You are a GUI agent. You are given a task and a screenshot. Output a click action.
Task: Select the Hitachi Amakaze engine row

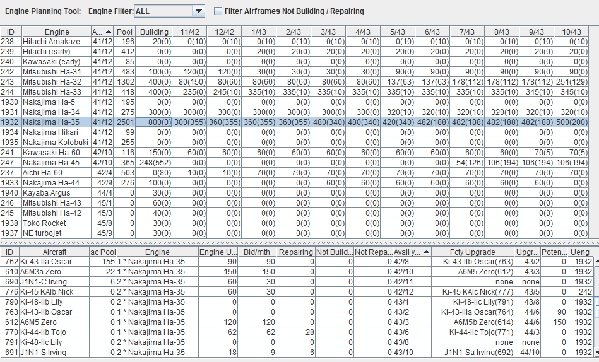click(x=294, y=41)
